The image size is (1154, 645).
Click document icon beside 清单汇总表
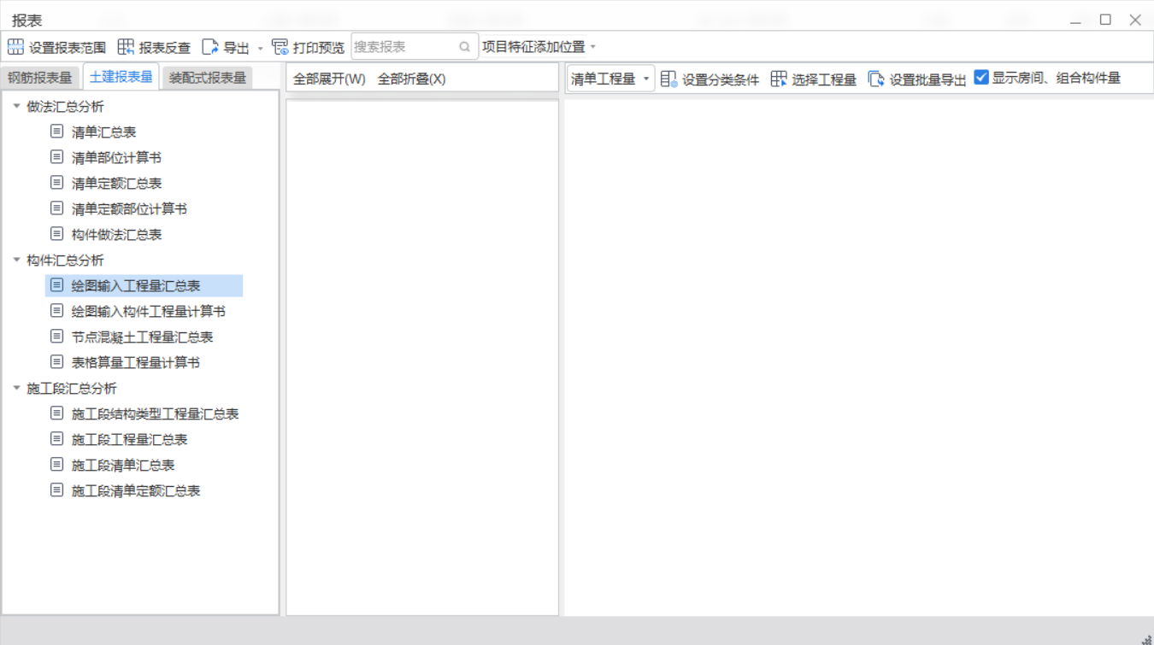coord(56,132)
